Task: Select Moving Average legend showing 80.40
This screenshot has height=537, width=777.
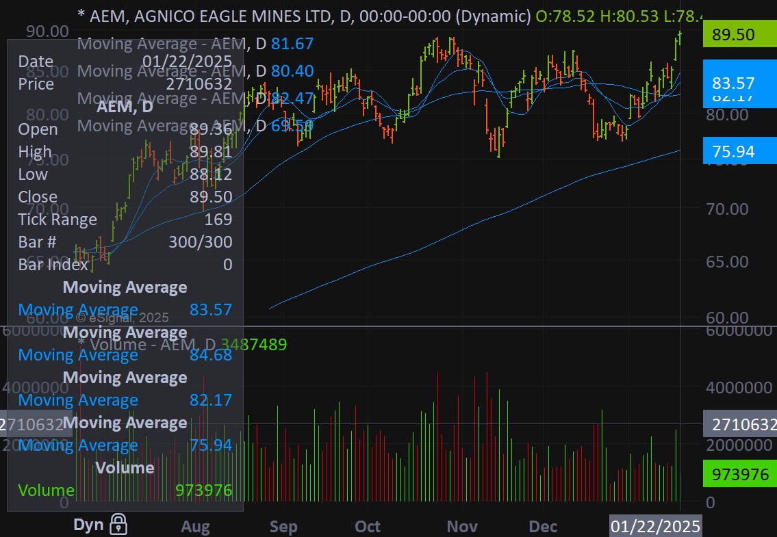Action: coord(195,71)
